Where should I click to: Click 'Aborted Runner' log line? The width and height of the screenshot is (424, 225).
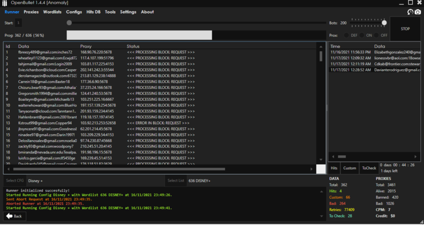[x=45, y=203]
